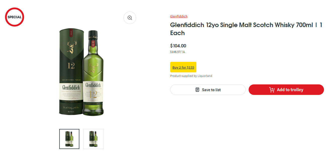The height and width of the screenshot is (155, 331).
Task: Open the Buy 2 for $155 offer
Action: (183, 67)
